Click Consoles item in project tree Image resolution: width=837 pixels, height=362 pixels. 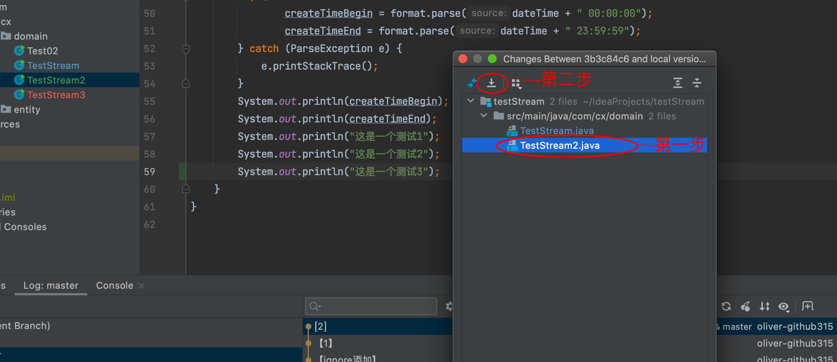(25, 227)
